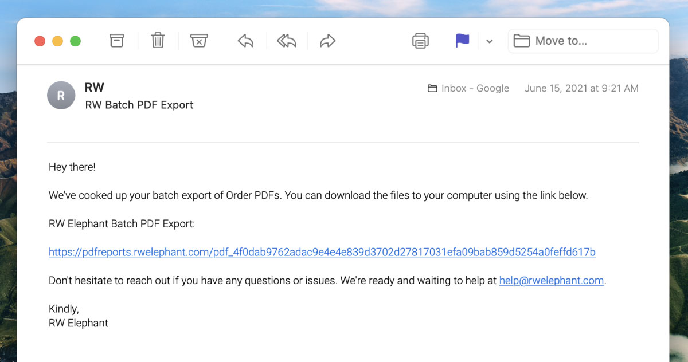
Task: Click the sender name RW
Action: tap(95, 87)
